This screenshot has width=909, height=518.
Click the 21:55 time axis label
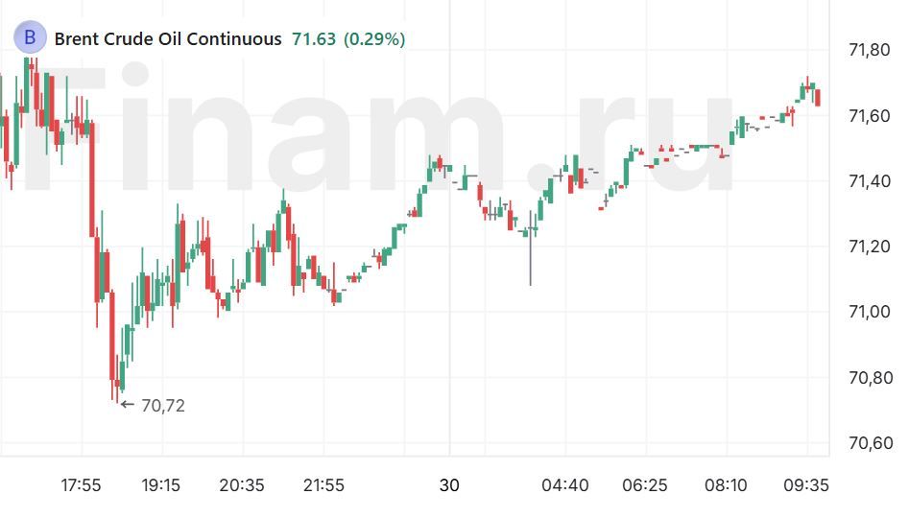[323, 485]
